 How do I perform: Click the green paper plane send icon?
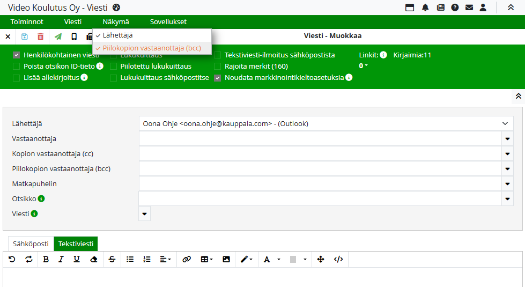(58, 36)
